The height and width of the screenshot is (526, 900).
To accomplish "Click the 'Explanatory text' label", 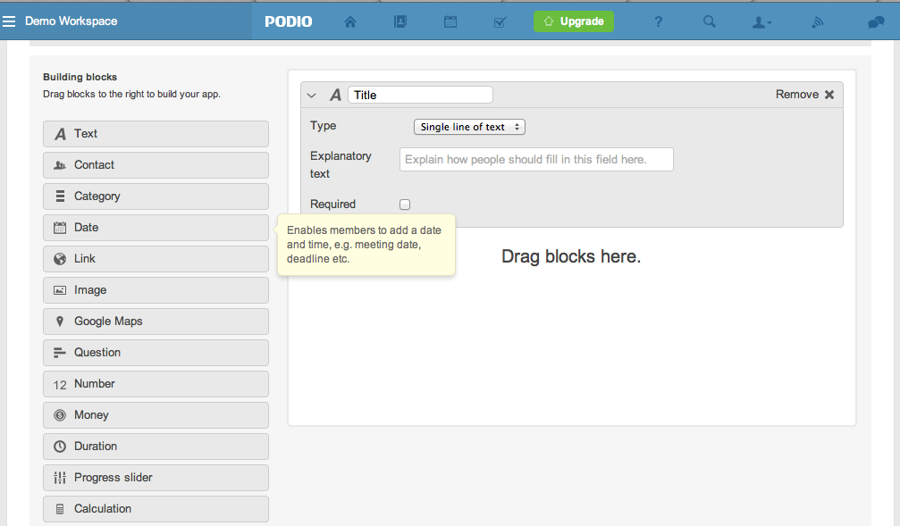I will [341, 164].
